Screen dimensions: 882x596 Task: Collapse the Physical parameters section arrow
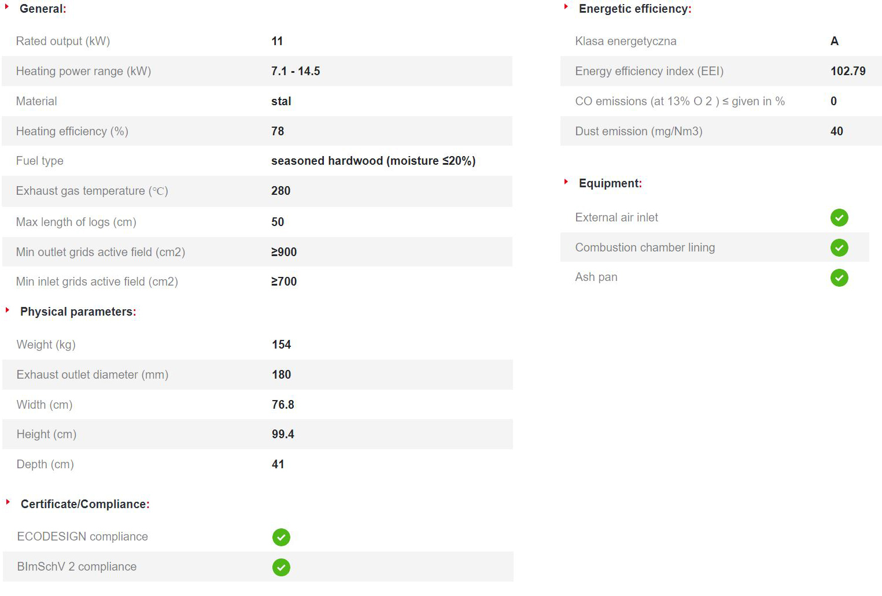tap(8, 310)
